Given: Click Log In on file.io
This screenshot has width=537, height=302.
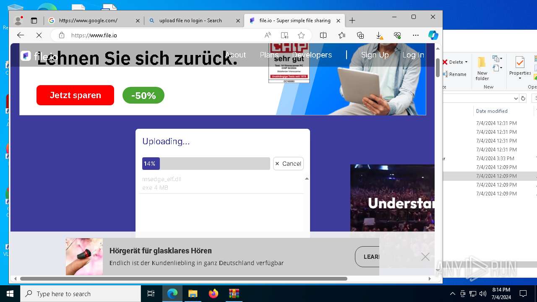Looking at the screenshot, I should [413, 55].
